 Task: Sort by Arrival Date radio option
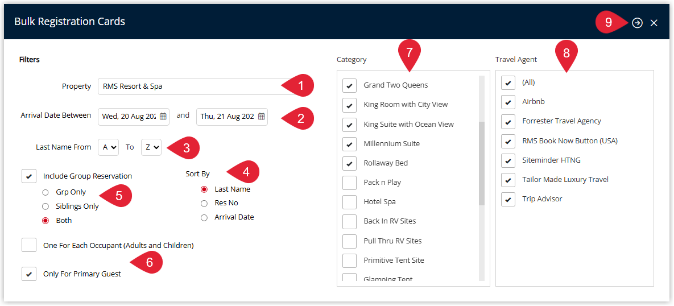coord(204,217)
